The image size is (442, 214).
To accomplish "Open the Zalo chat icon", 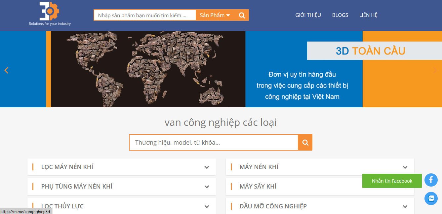I will (x=431, y=198).
